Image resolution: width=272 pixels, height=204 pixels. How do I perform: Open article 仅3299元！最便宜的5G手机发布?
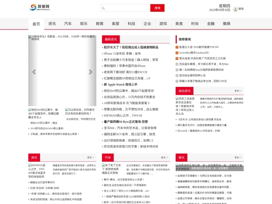199,131
